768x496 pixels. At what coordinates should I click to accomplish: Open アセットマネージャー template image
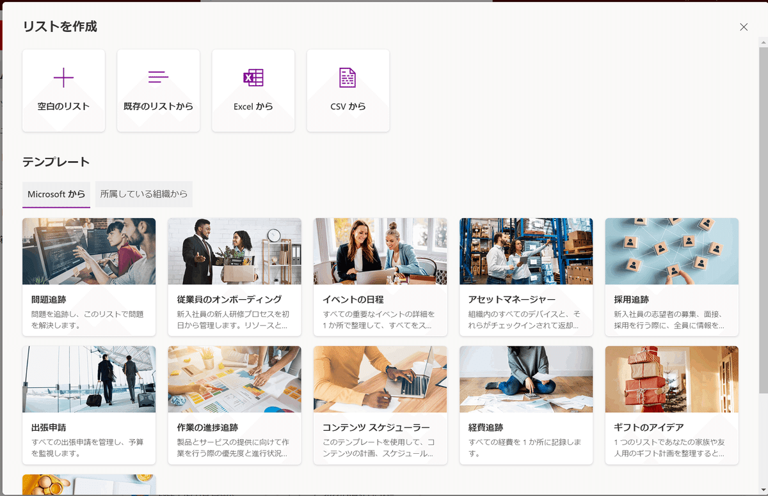[526, 251]
